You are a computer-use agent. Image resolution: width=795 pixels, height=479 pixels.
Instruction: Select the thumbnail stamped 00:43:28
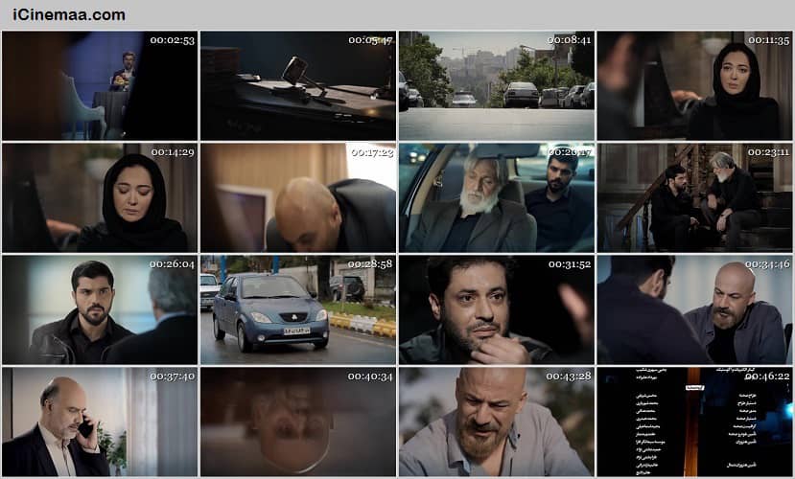pyautogui.click(x=497, y=422)
